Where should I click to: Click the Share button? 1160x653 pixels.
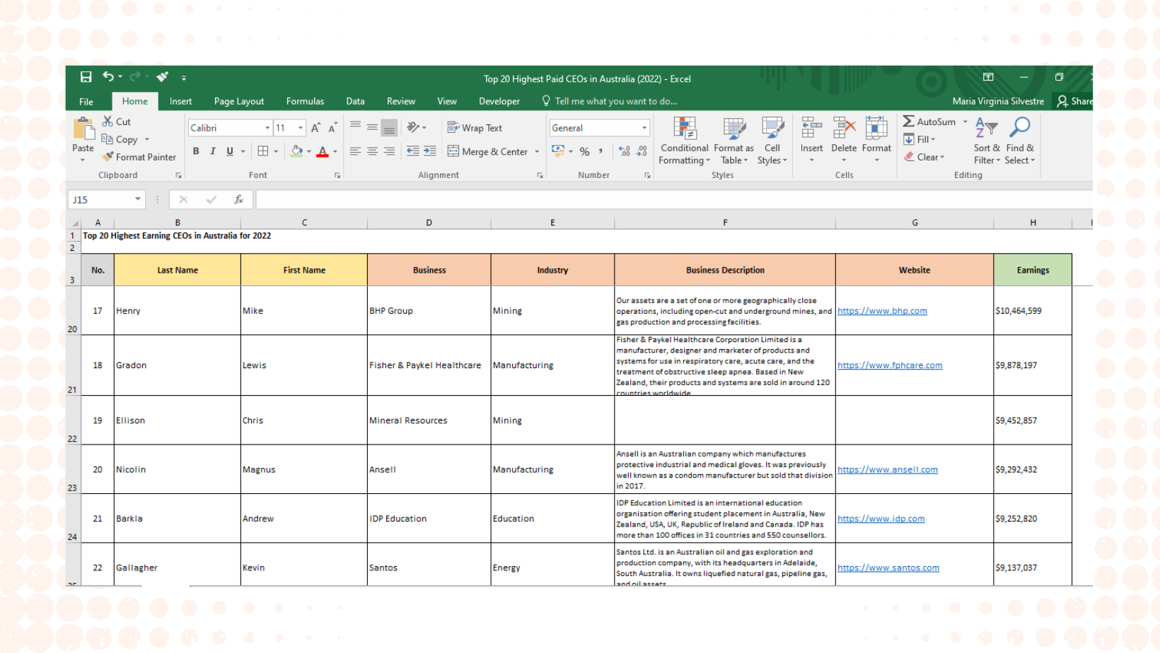[x=1074, y=101]
